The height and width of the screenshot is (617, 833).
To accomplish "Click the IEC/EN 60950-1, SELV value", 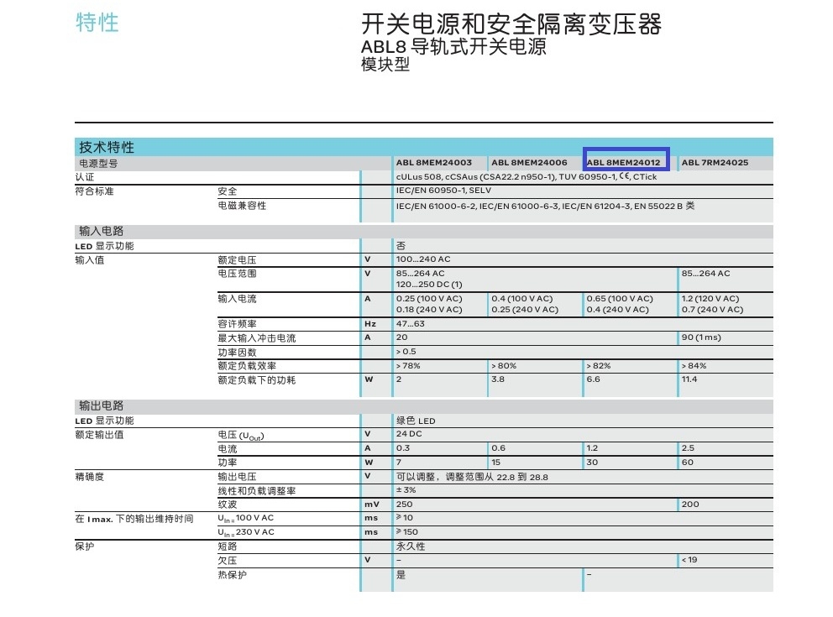I will coord(443,190).
